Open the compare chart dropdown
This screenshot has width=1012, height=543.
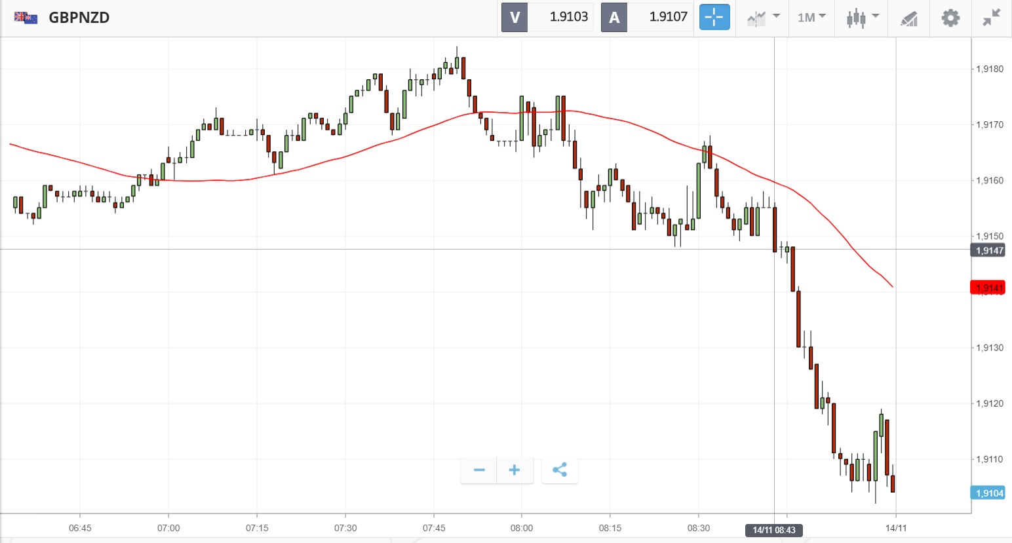pos(763,18)
